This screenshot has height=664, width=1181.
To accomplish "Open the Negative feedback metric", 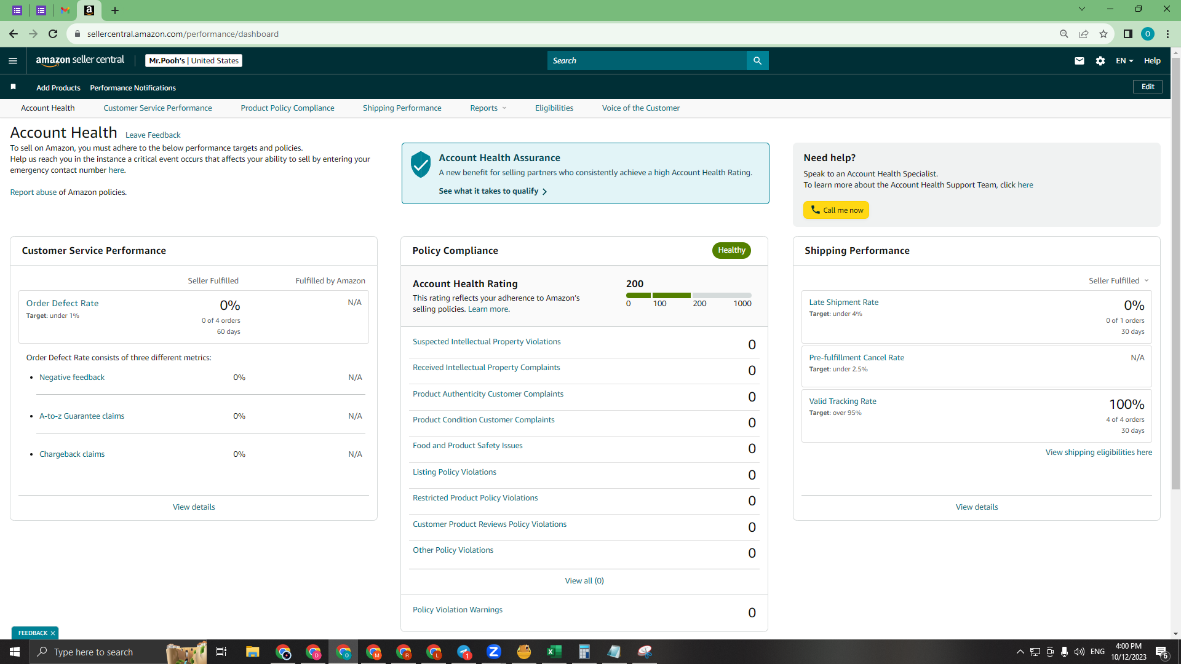I will (x=72, y=377).
